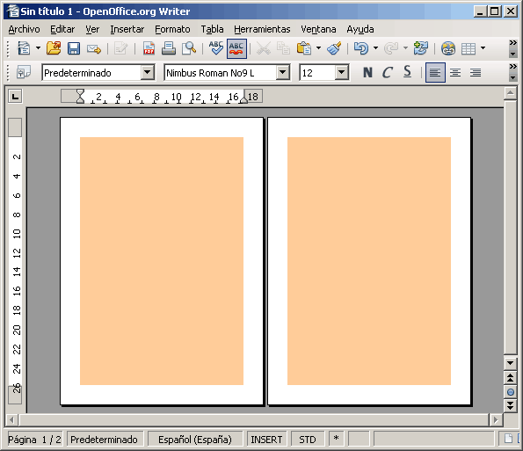
Task: Open the font name dropdown arrow
Action: tap(283, 72)
